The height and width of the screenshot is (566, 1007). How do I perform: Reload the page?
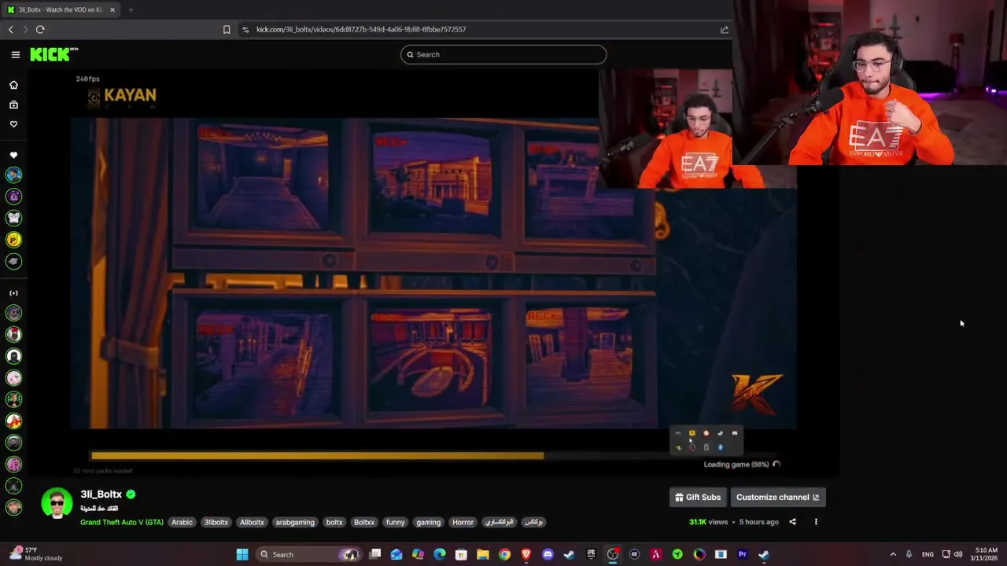[x=40, y=29]
